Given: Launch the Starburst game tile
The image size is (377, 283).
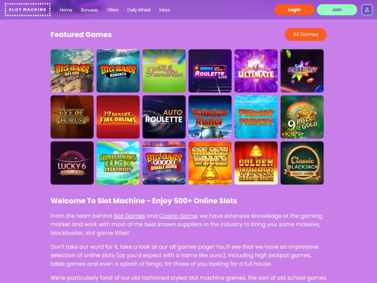Looking at the screenshot, I should 302,71.
